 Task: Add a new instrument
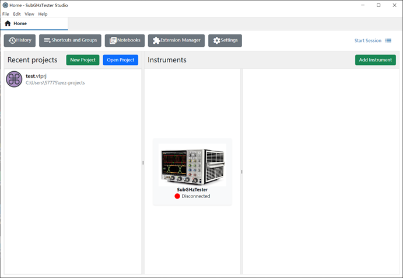(375, 60)
